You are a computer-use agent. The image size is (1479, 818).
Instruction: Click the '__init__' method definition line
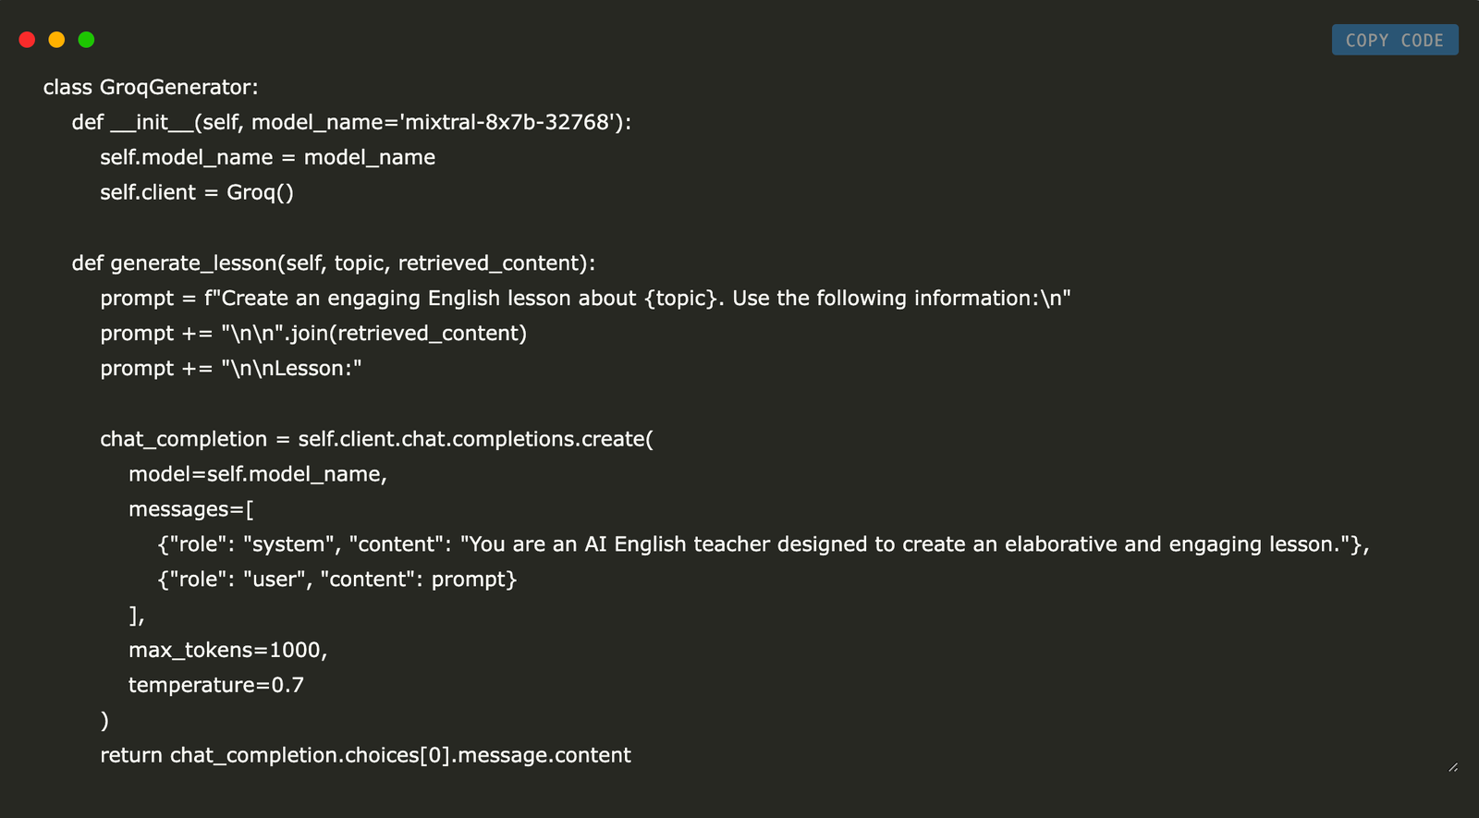351,122
